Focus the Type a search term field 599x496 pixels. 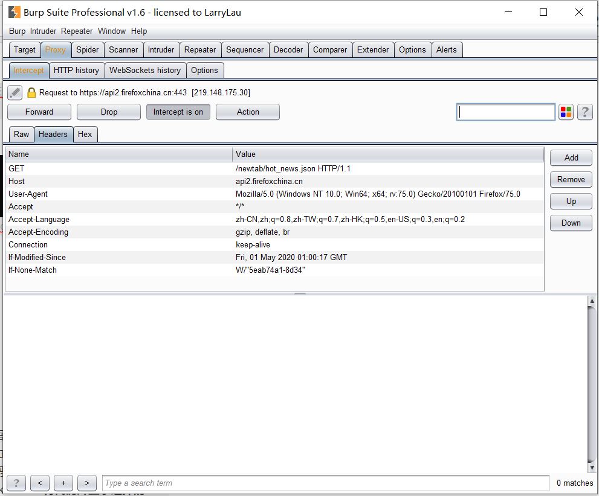pos(325,483)
